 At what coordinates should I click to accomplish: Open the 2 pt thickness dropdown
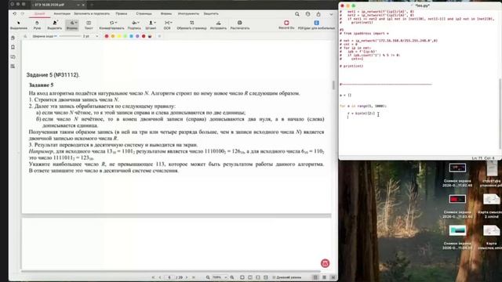91,36
